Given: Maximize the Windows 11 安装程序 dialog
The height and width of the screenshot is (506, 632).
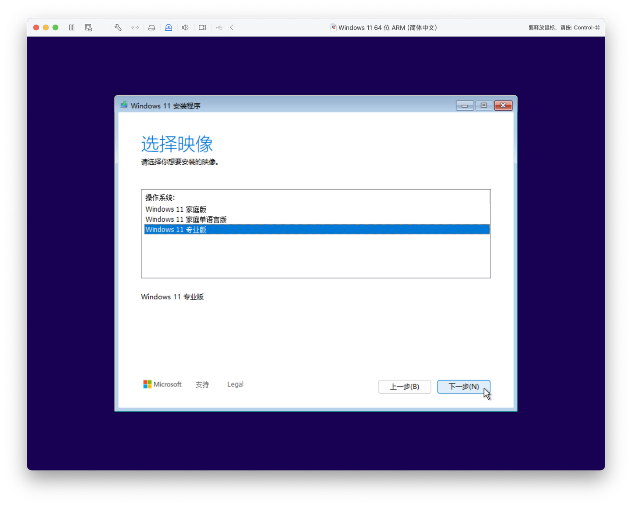Looking at the screenshot, I should [x=484, y=105].
